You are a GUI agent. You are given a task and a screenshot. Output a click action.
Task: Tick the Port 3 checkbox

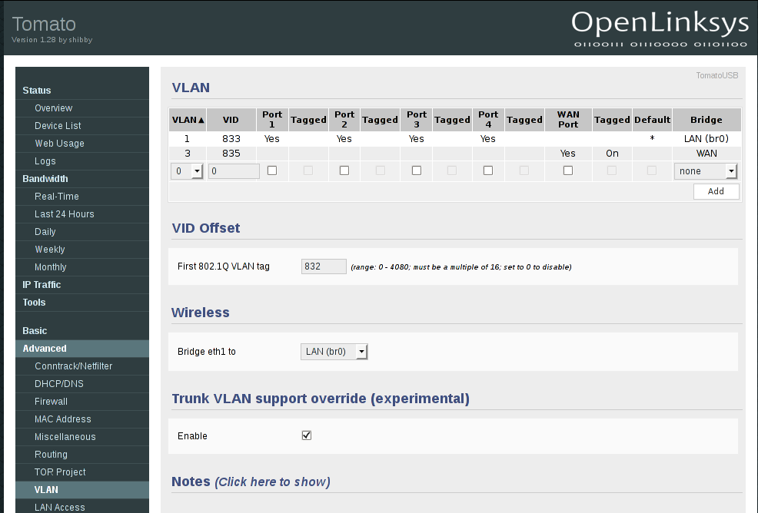[417, 170]
